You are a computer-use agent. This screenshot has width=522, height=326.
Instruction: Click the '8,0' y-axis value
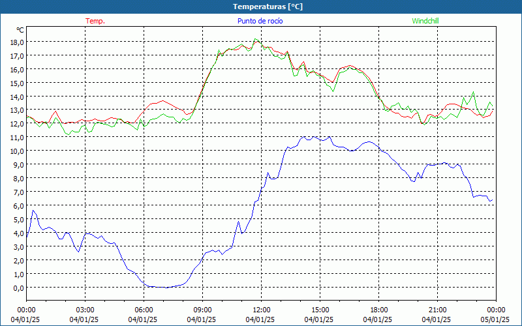pyautogui.click(x=20, y=178)
